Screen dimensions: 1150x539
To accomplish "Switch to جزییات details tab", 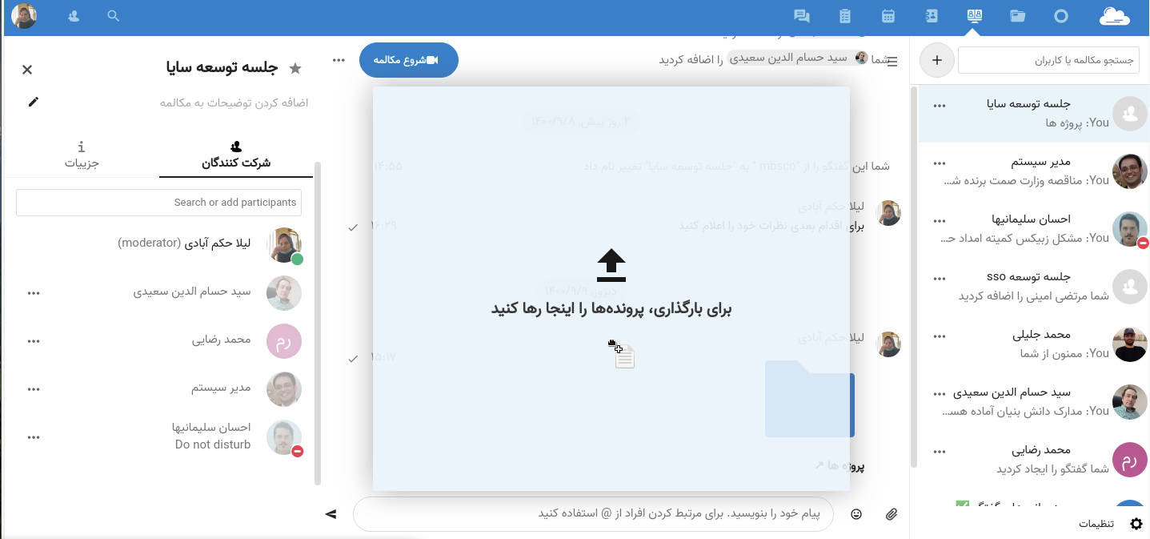I will (x=82, y=156).
